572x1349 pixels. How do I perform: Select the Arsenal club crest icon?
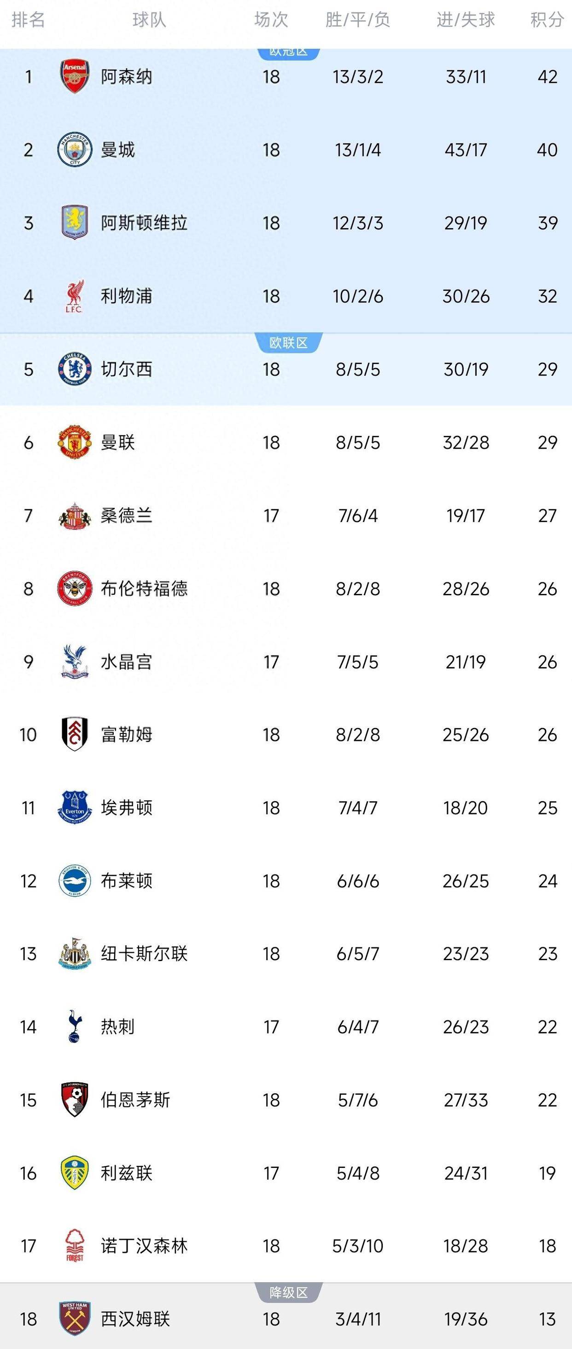click(x=75, y=76)
